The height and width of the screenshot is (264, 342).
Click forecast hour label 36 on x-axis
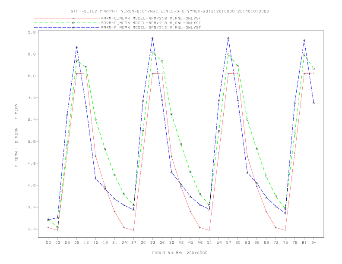tap(162, 242)
